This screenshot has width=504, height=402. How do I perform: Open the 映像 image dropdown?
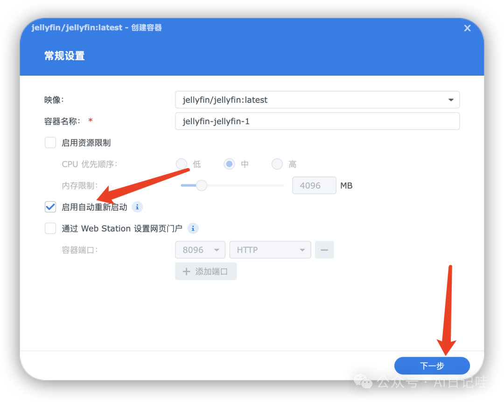point(317,100)
